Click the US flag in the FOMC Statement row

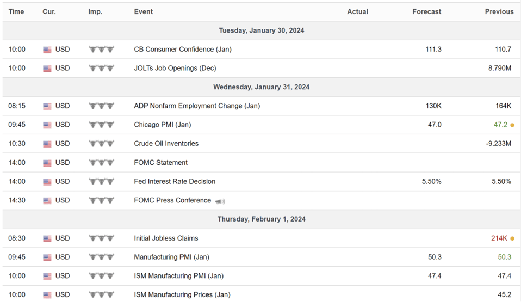(47, 163)
